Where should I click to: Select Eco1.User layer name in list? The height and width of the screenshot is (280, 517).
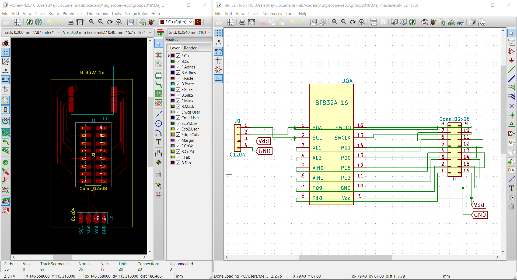[x=190, y=123]
